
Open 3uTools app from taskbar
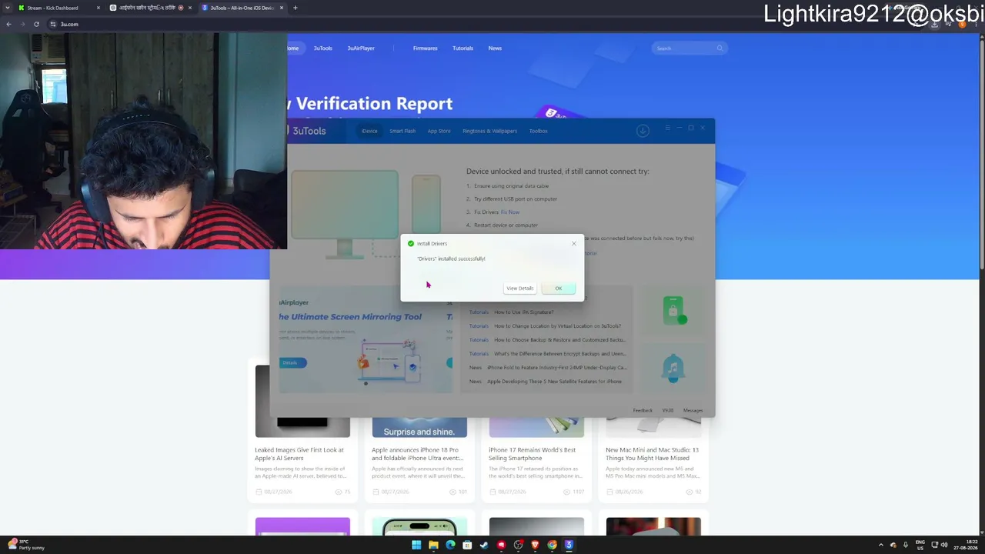tap(569, 545)
